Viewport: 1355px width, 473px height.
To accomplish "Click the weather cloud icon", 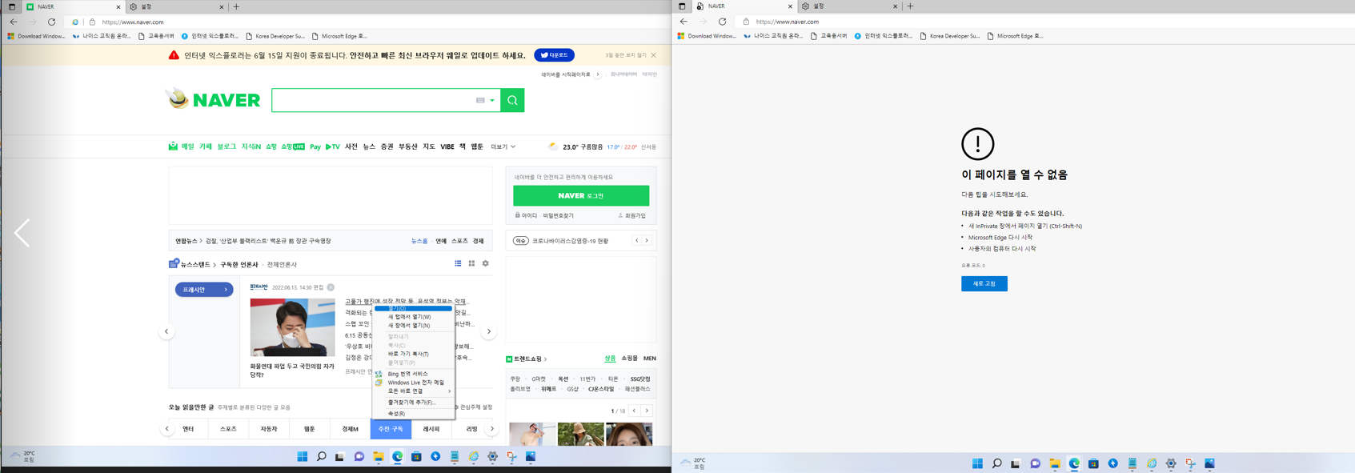I will pyautogui.click(x=552, y=146).
